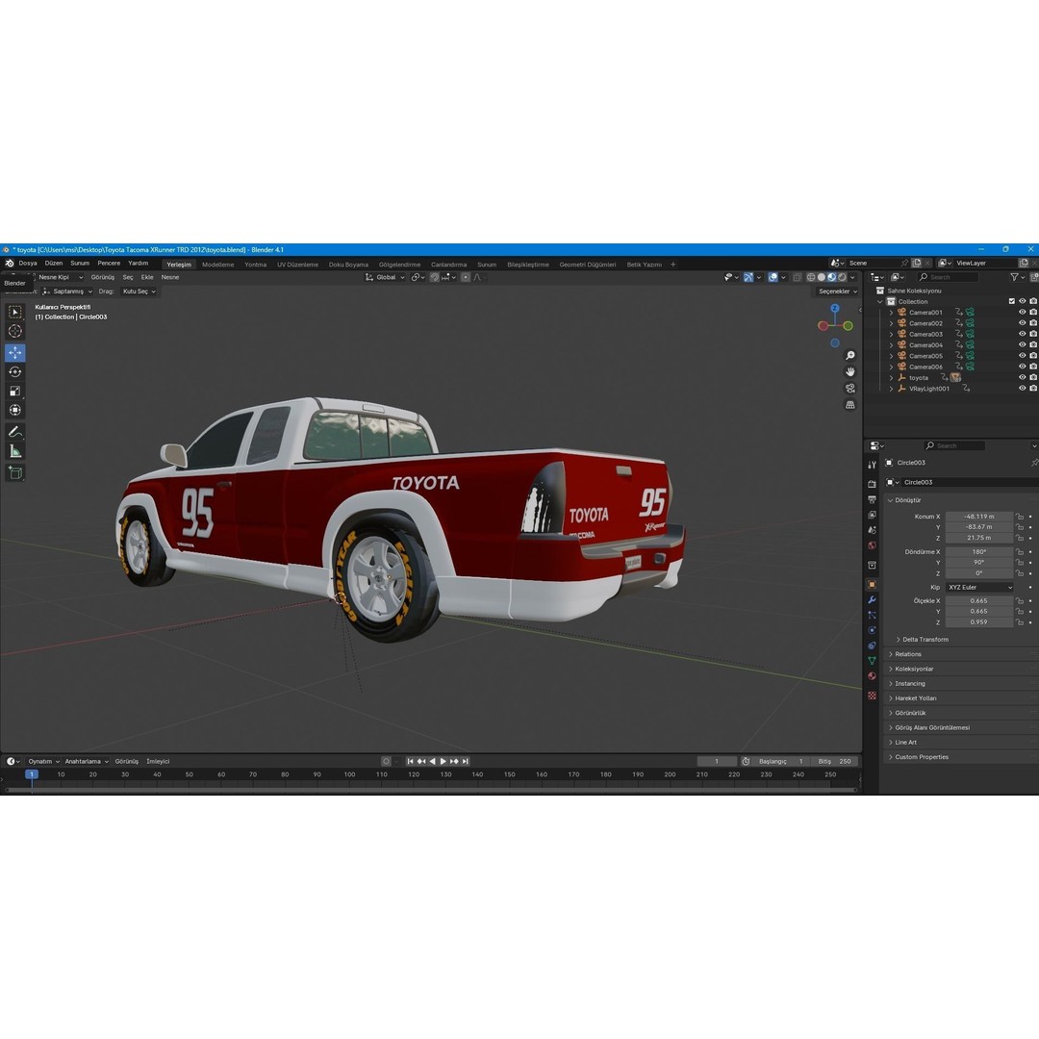Image resolution: width=1039 pixels, height=1039 pixels.
Task: Click the pan view hand icon
Action: [x=850, y=371]
